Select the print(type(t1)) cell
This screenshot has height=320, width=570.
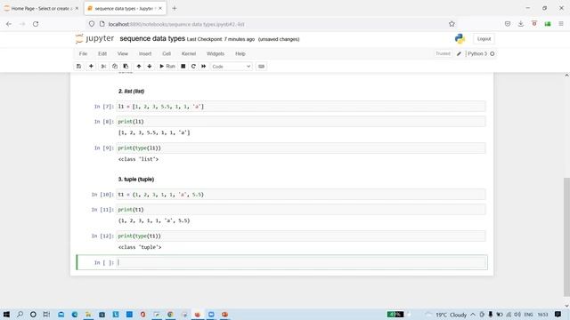pos(301,236)
